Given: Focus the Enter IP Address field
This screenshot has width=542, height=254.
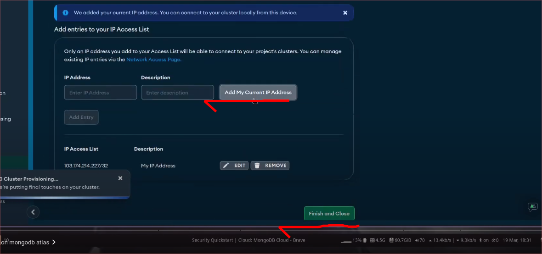Looking at the screenshot, I should (101, 93).
